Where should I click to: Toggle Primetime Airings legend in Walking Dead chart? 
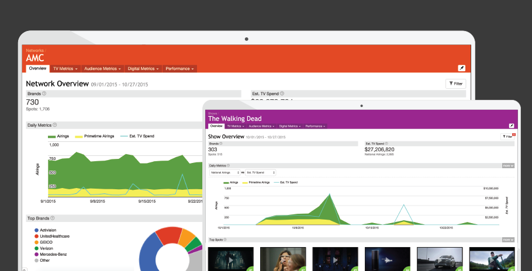click(x=257, y=182)
